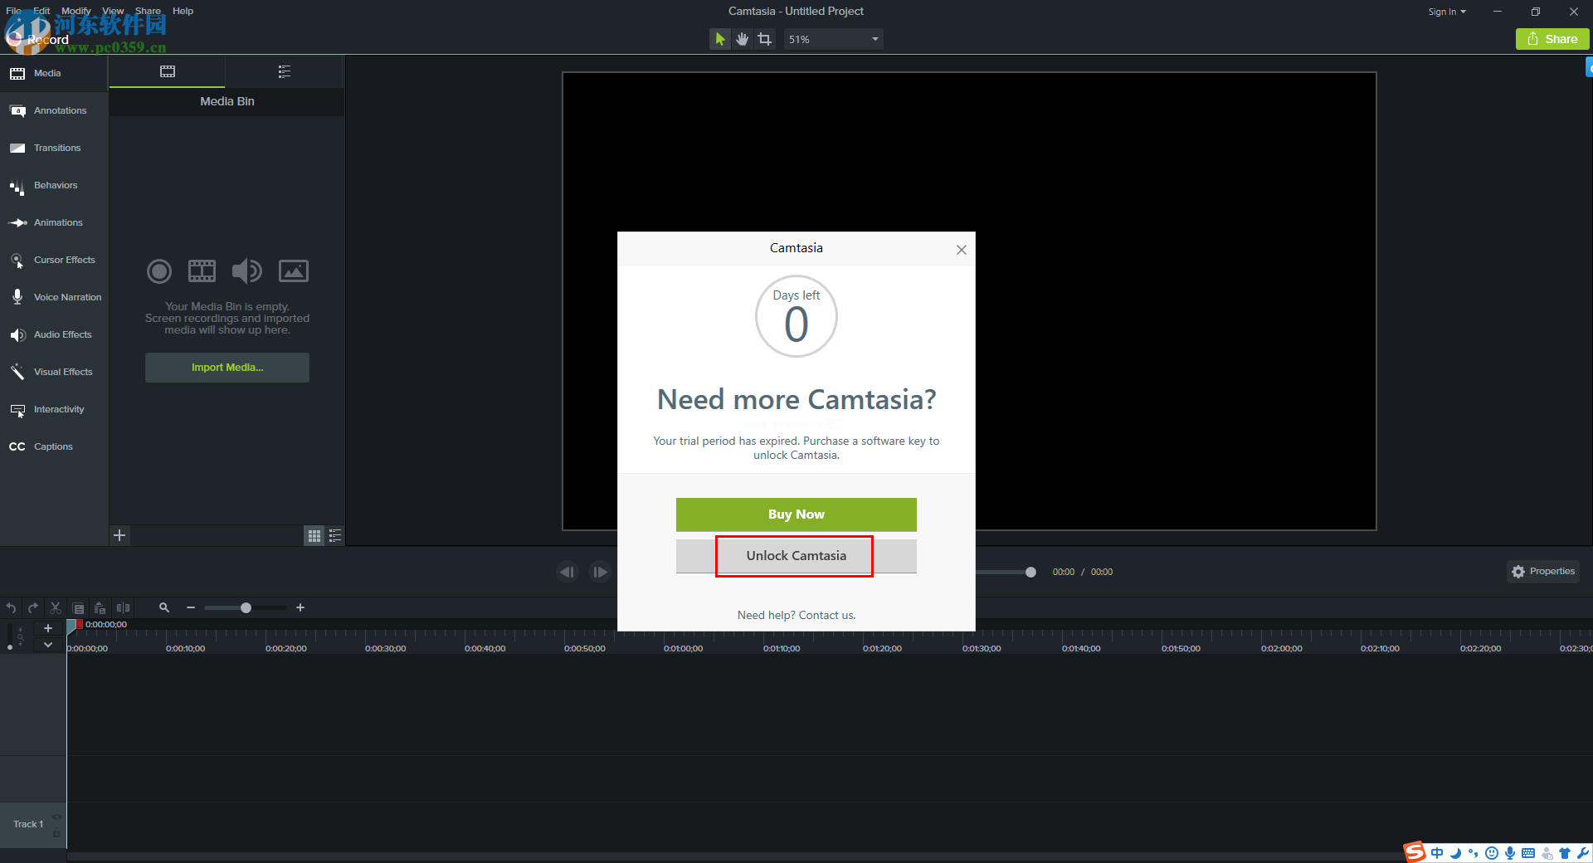This screenshot has height=863, width=1593.
Task: Open the Animations panel
Action: coord(54,222)
